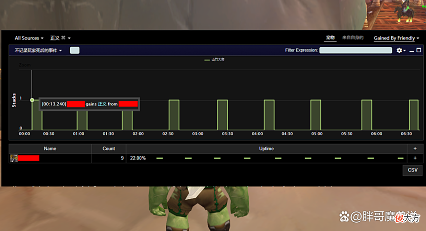
Task: Sort table by the Name column
Action: click(50, 149)
